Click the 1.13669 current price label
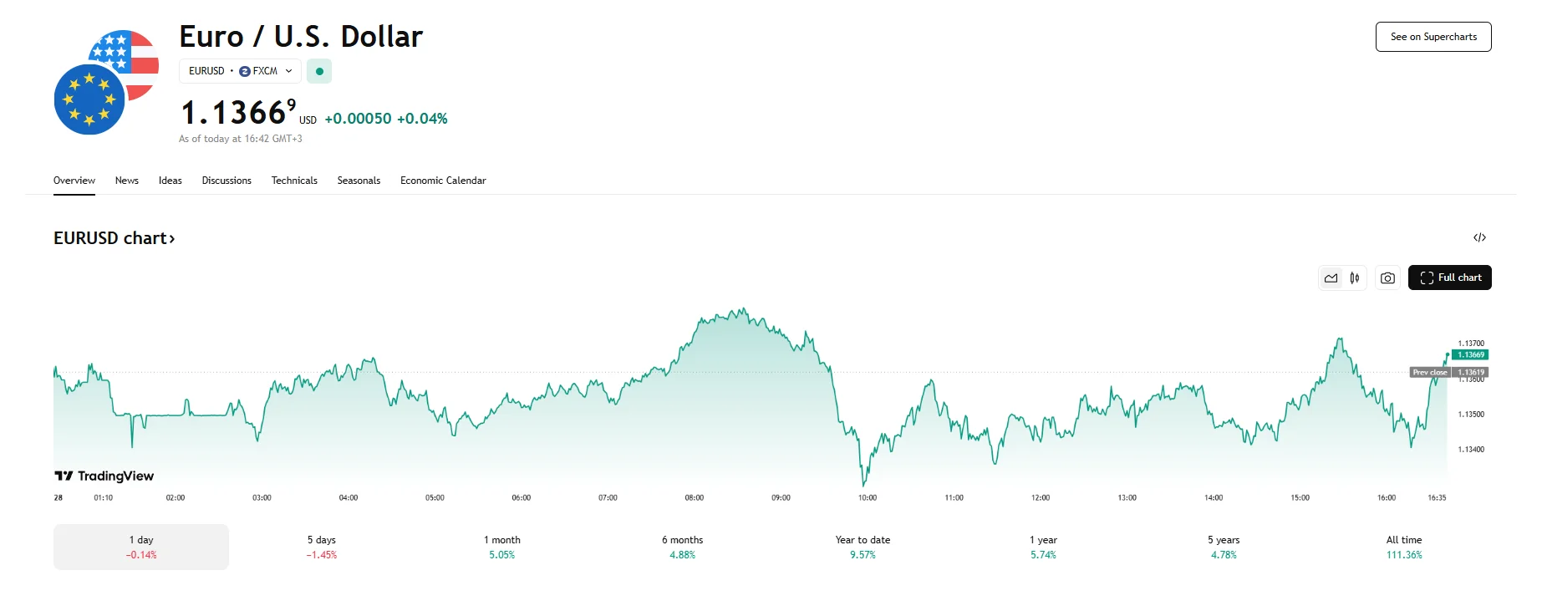 [x=1471, y=355]
